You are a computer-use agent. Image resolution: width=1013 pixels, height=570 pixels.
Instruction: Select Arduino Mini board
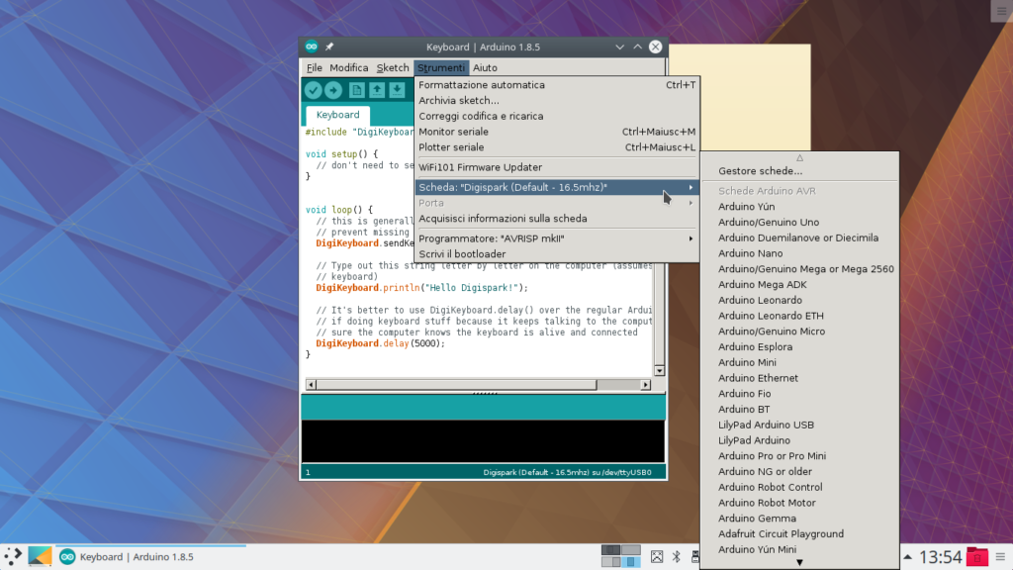(799, 362)
